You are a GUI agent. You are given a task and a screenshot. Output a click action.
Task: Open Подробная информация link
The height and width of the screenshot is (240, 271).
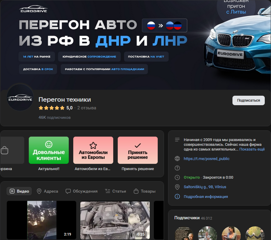[x=206, y=196]
